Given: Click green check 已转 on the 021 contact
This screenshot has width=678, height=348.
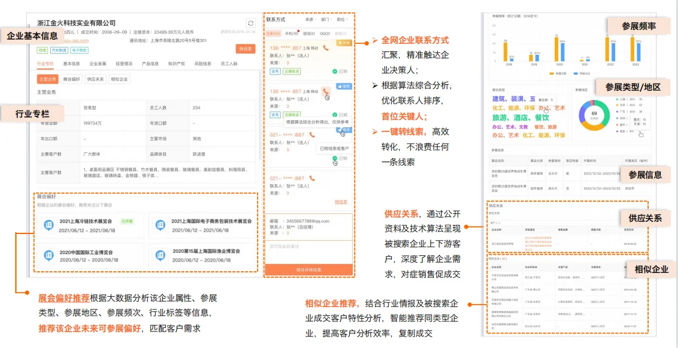Looking at the screenshot, I should click(x=339, y=158).
